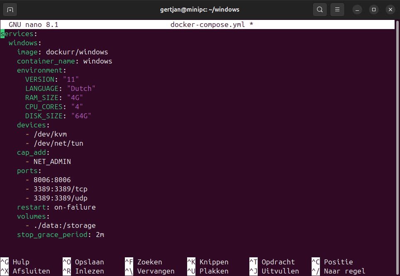
Task: Maximize the terminal window
Action: coord(374,10)
